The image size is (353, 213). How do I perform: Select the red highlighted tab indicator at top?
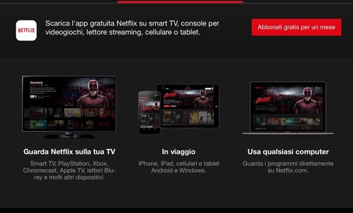point(180,2)
